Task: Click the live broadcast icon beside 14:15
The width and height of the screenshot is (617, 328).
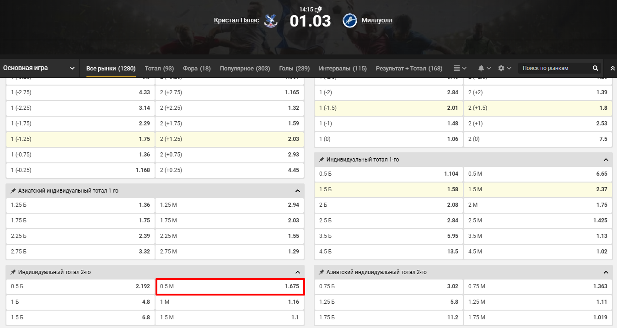Action: click(318, 9)
